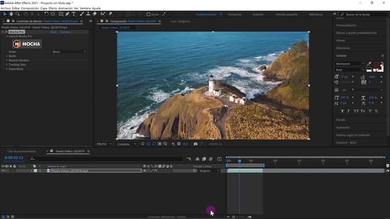Viewport: 390px width, 219px height.
Task: Select the Selection arrow tool
Action: click(x=5, y=14)
